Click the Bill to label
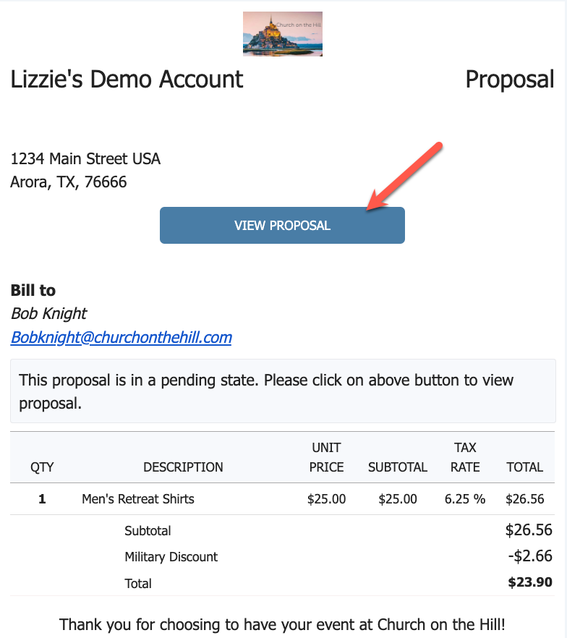The width and height of the screenshot is (567, 638). pos(33,291)
